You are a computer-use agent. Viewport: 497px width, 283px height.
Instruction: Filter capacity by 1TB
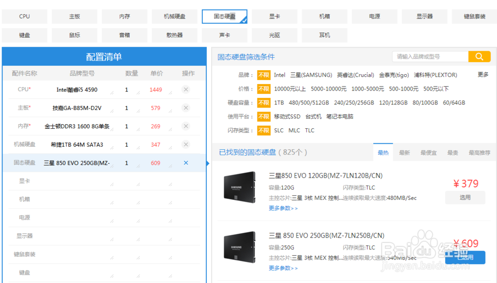tap(279, 103)
